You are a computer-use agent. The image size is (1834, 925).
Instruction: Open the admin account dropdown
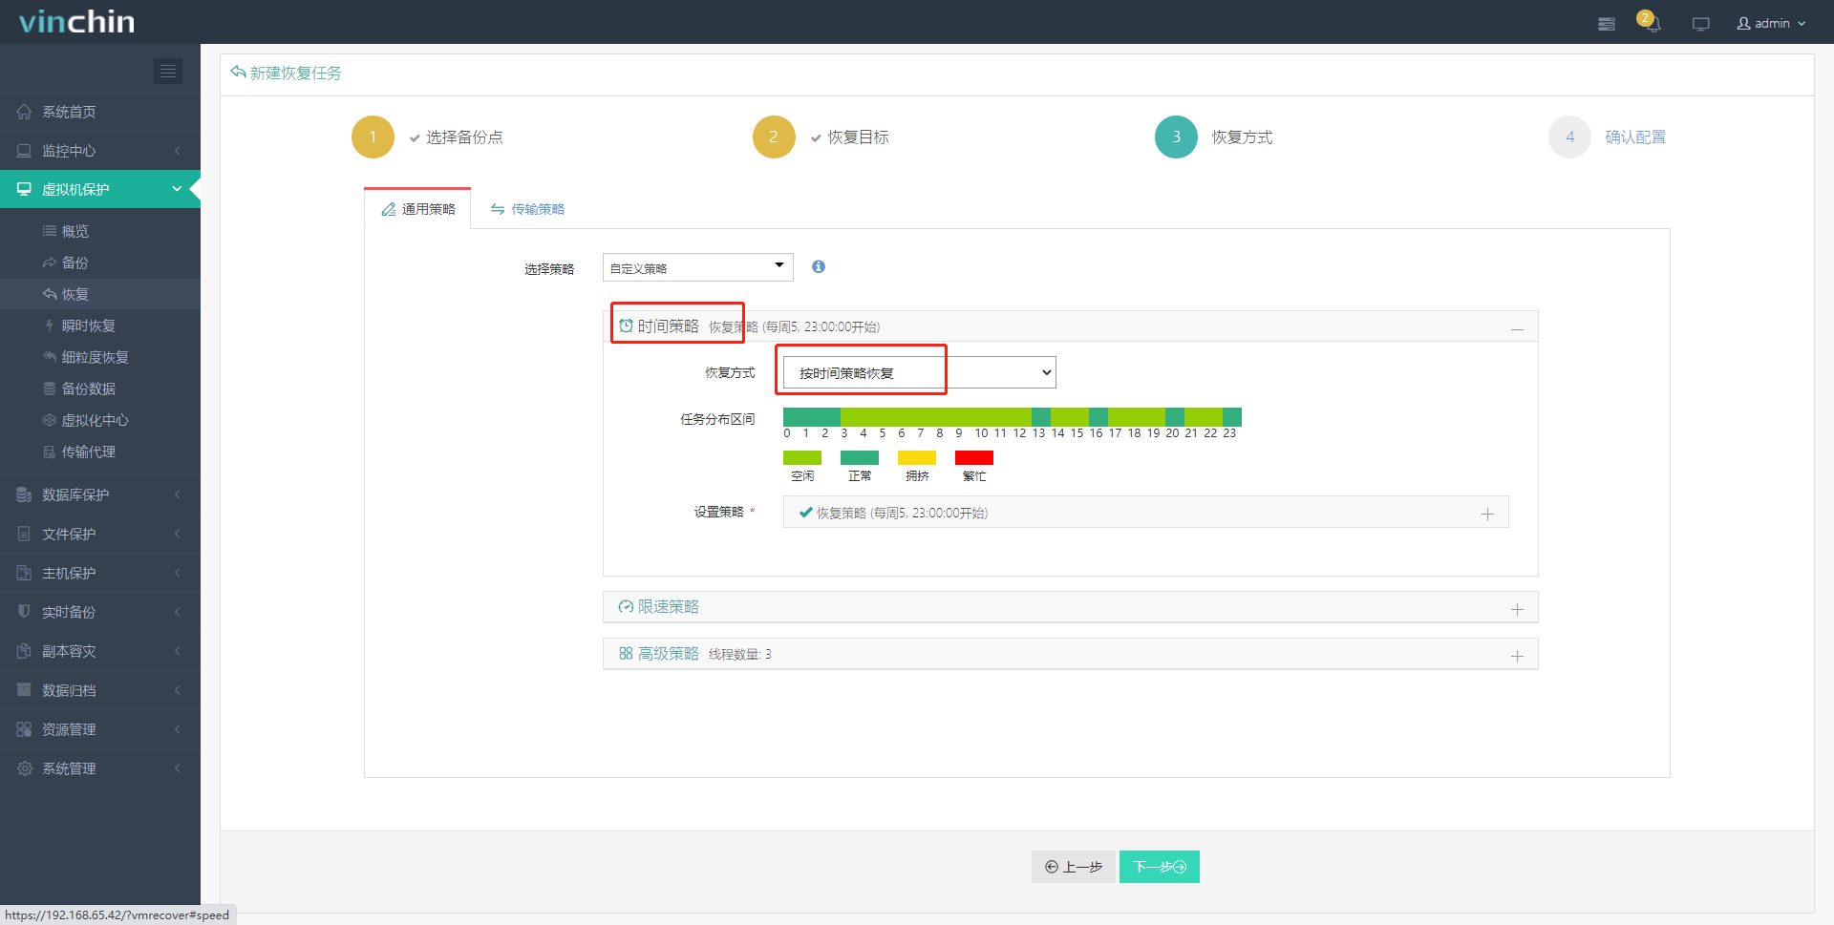click(1770, 23)
